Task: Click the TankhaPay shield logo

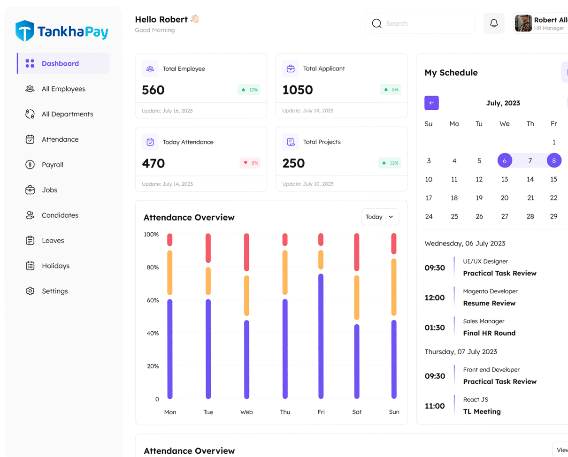Action: pos(24,31)
